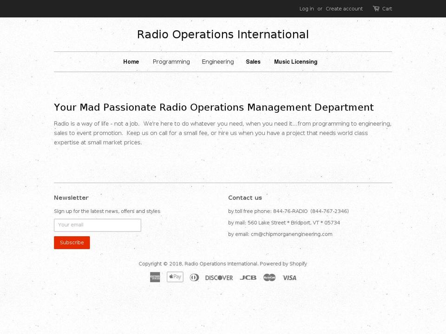Open the Create account link

(344, 9)
